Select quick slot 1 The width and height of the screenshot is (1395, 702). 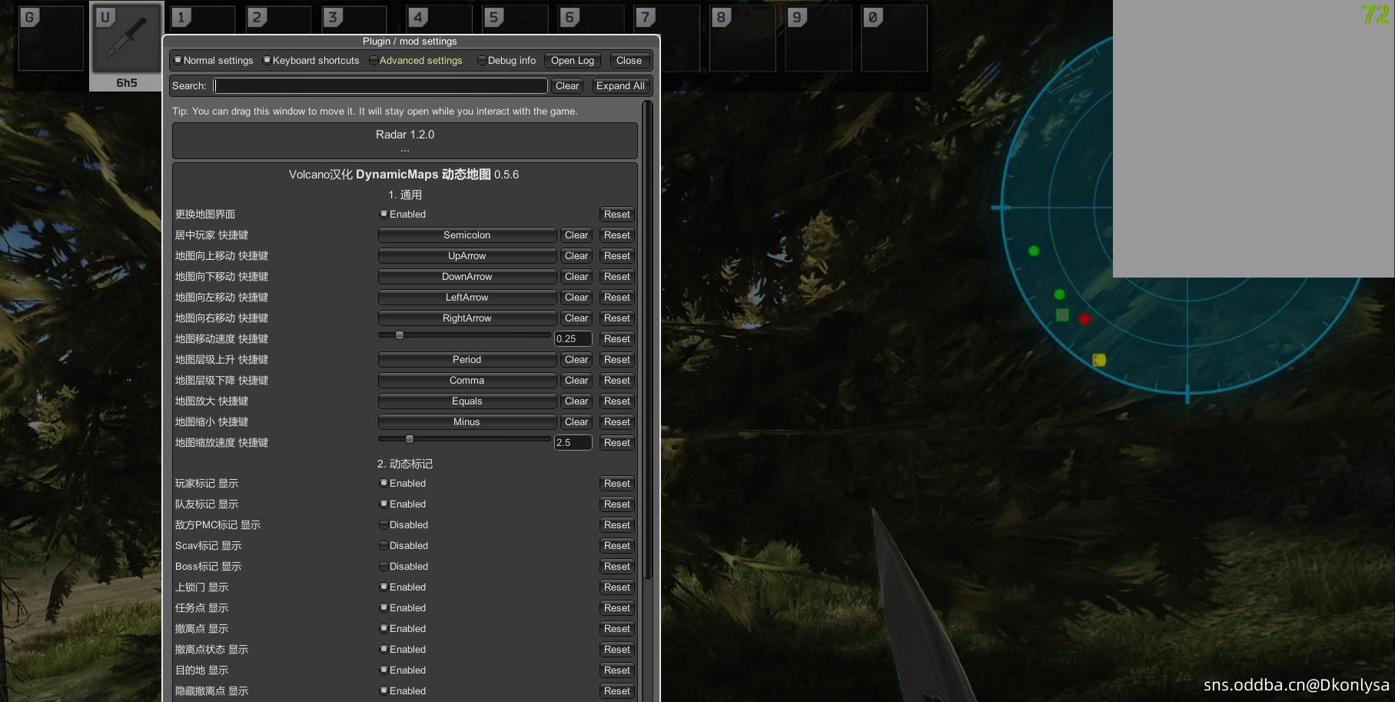click(x=203, y=20)
